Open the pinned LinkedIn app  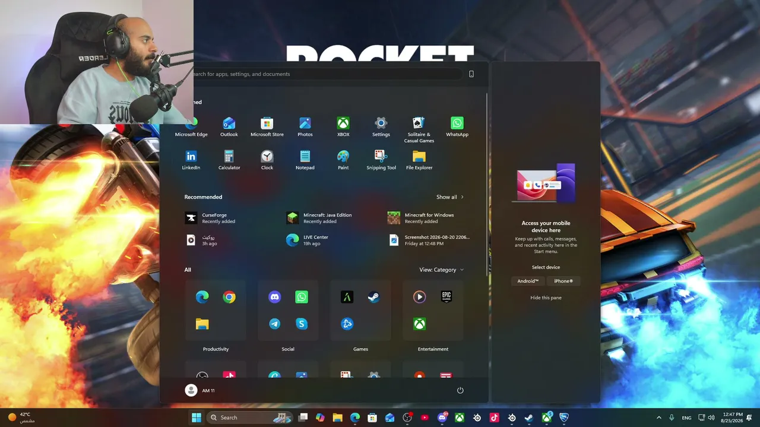click(x=191, y=161)
